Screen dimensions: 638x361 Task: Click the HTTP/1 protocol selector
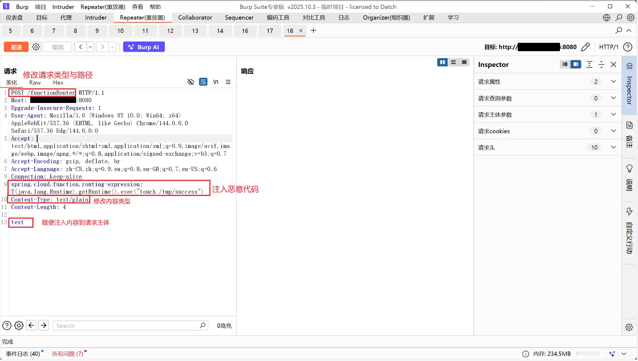tap(609, 47)
